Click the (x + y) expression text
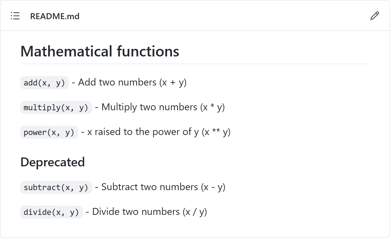Viewport: 390px width, 238px height. coord(173,82)
